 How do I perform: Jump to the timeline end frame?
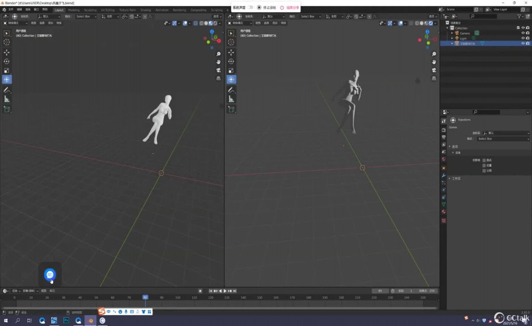pyautogui.click(x=235, y=291)
